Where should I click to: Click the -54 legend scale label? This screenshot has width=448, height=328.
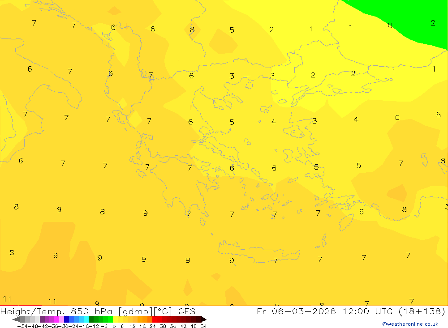coord(22,326)
